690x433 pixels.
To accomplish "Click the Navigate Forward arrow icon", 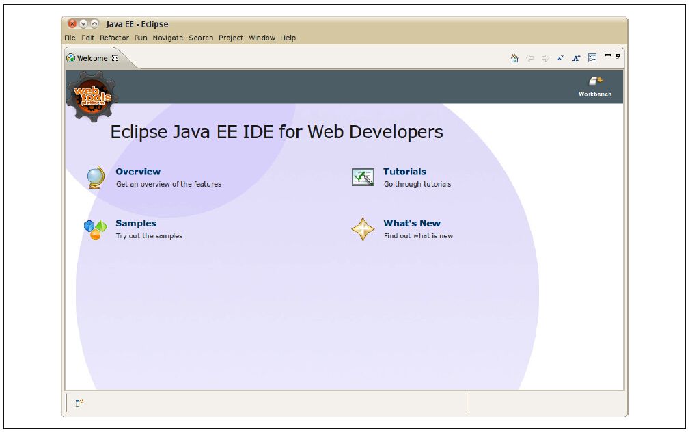I will point(545,58).
